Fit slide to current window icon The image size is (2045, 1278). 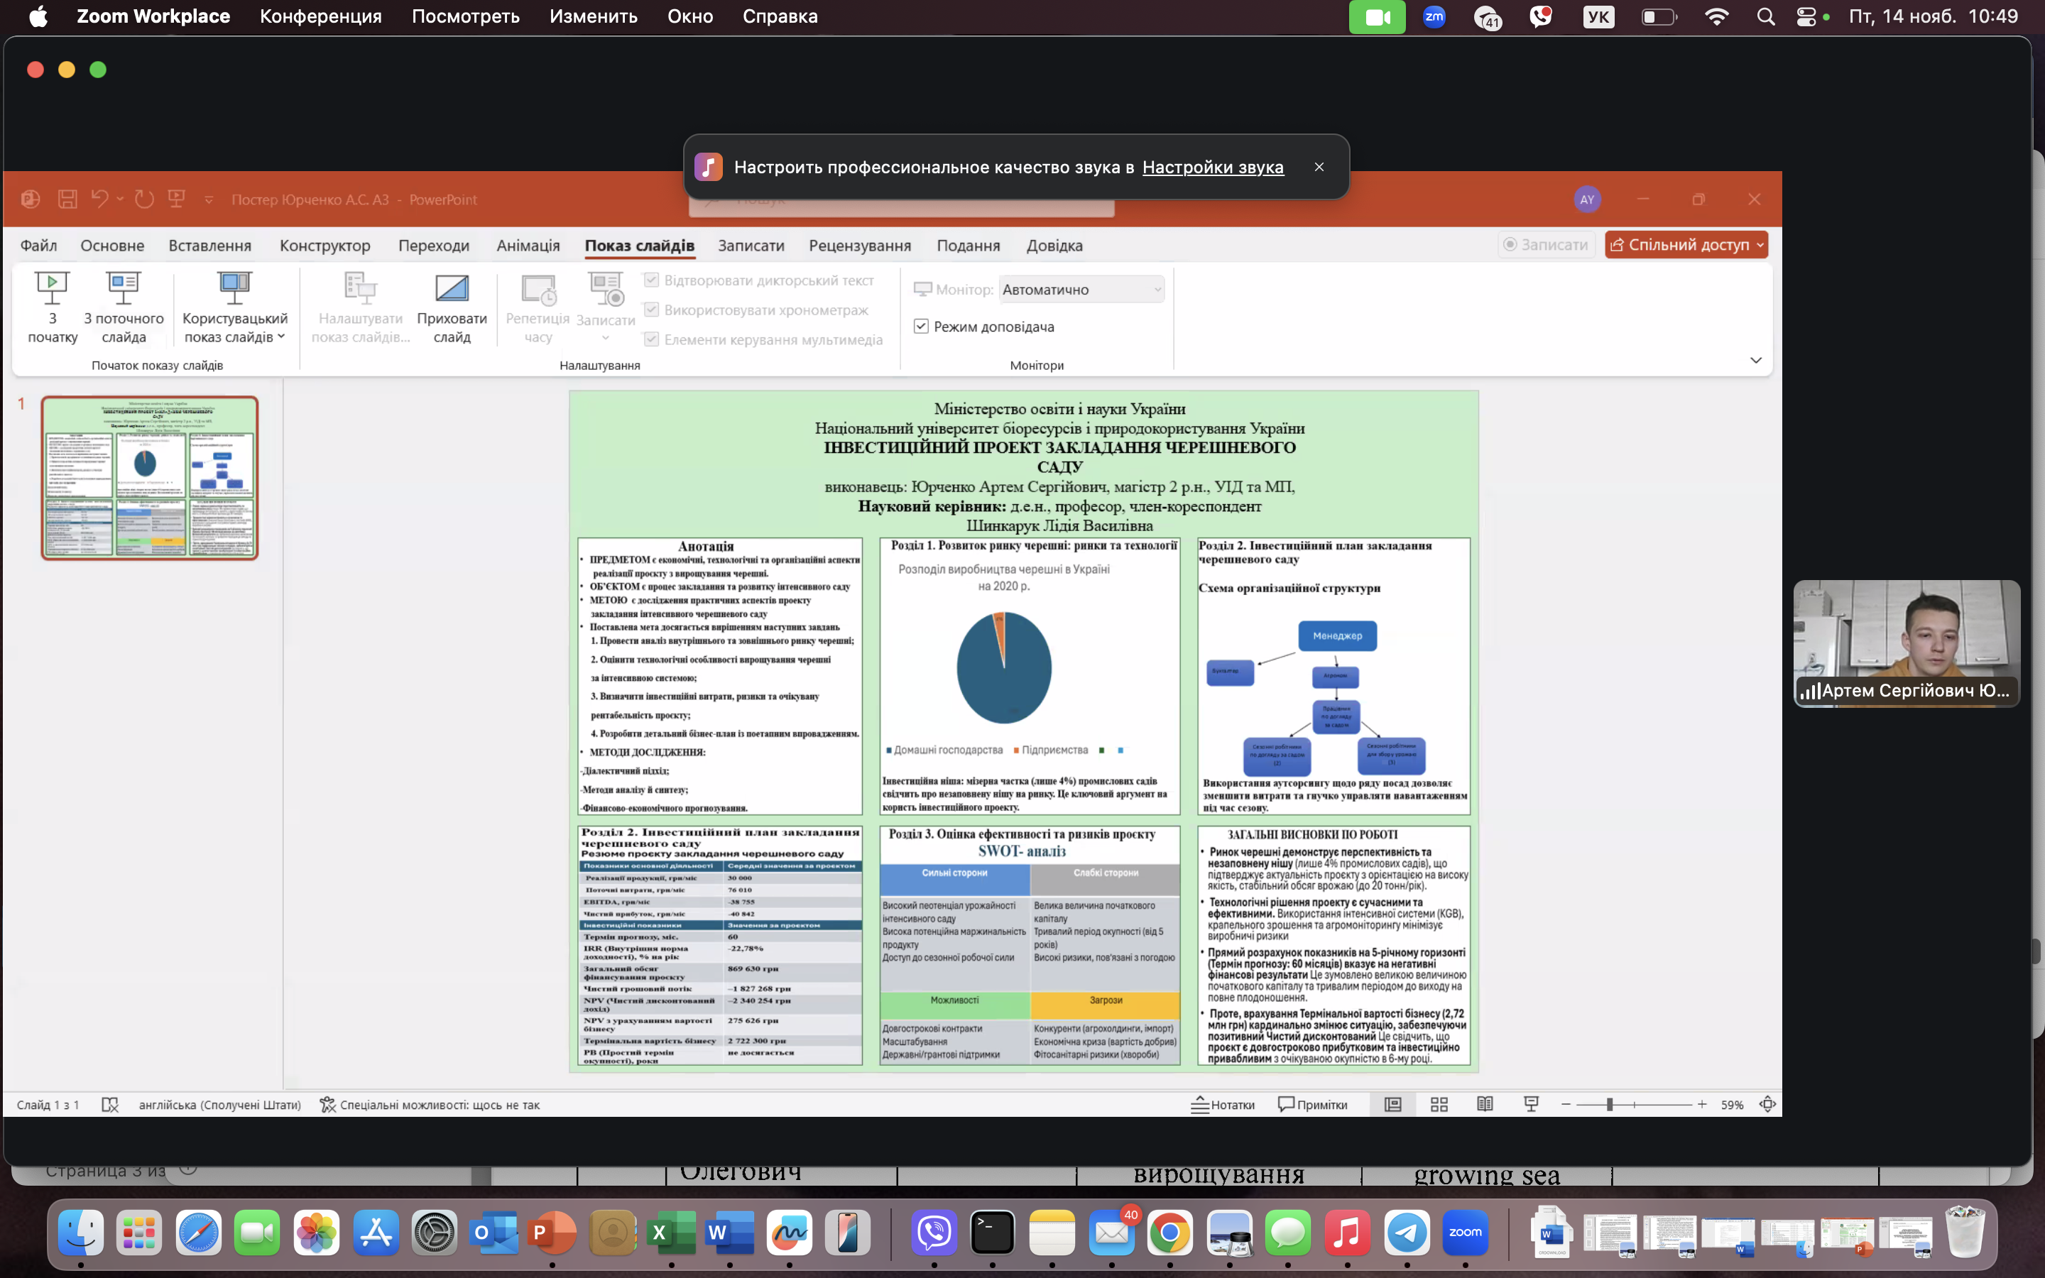coord(1767,1105)
